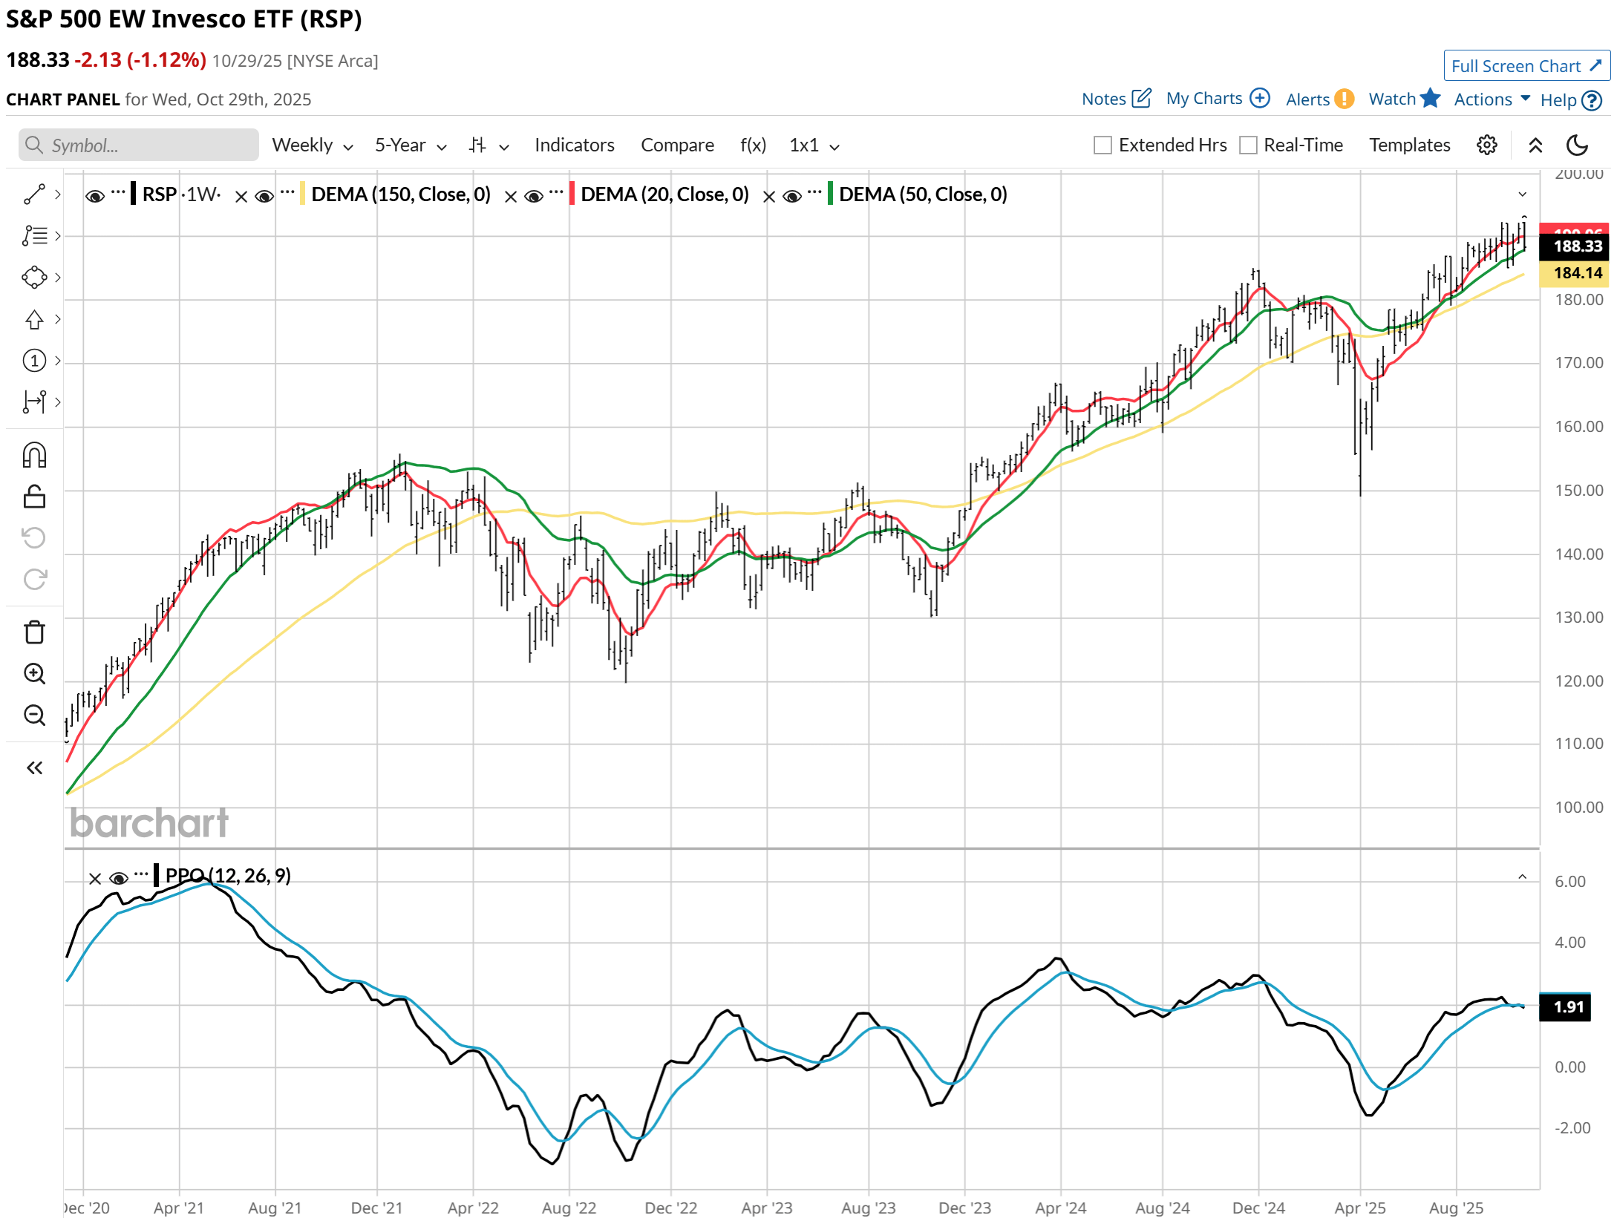Image resolution: width=1617 pixels, height=1218 pixels.
Task: Click the lock drawings icon
Action: [34, 497]
